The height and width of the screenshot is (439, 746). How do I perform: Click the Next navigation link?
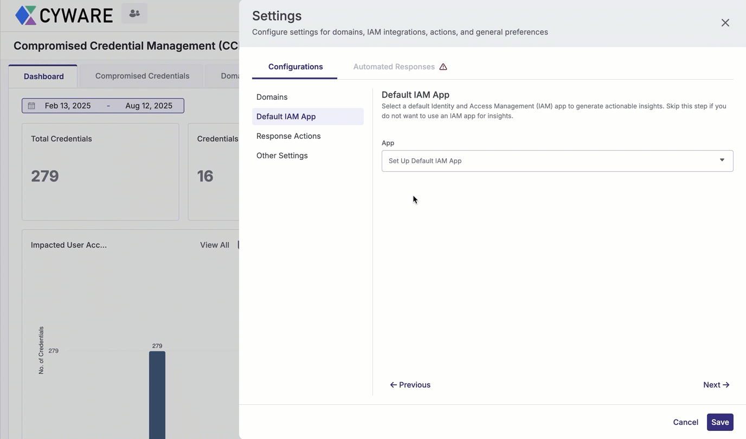pos(716,385)
